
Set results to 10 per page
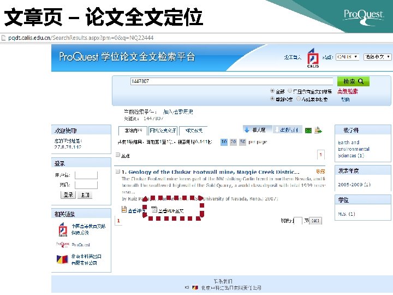coord(224,142)
